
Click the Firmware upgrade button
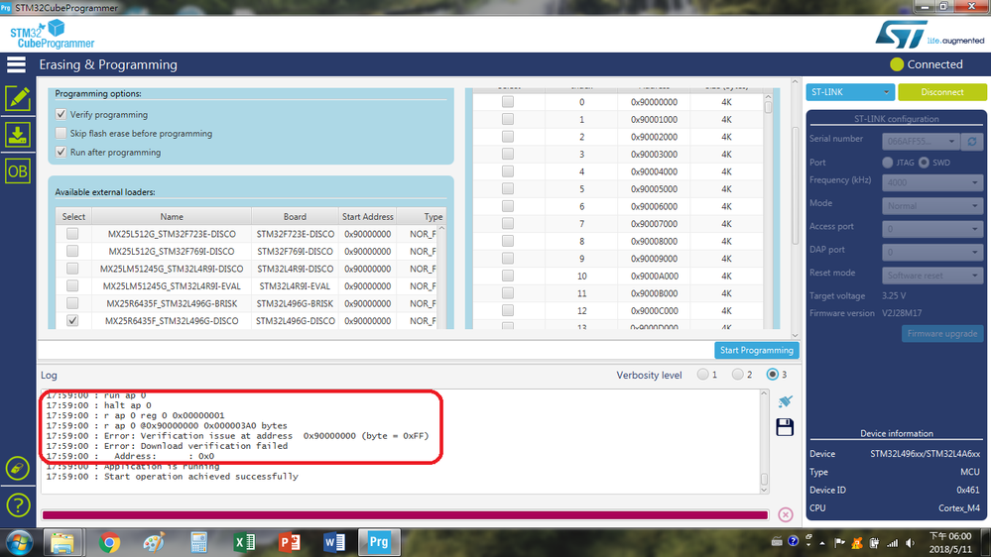pos(942,333)
